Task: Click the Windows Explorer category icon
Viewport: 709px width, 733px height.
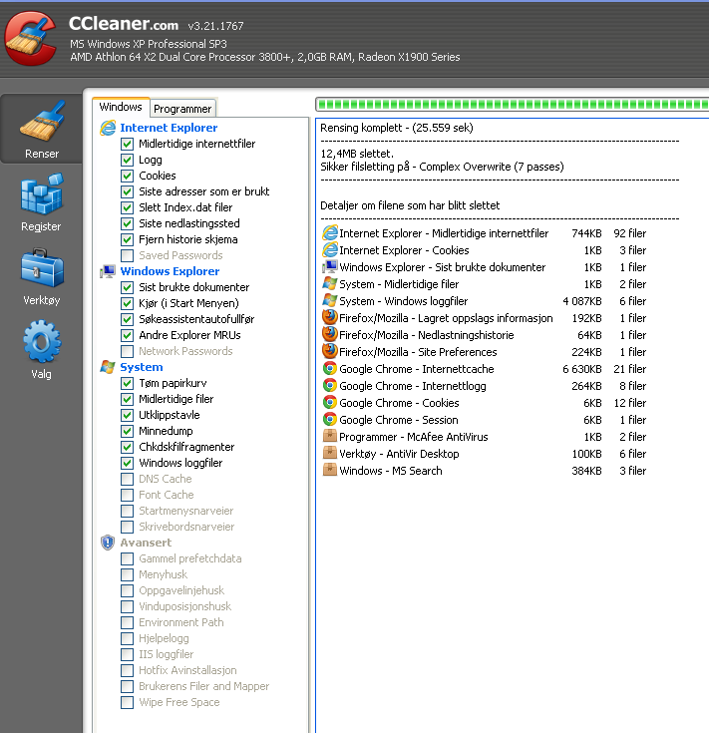Action: 108,271
